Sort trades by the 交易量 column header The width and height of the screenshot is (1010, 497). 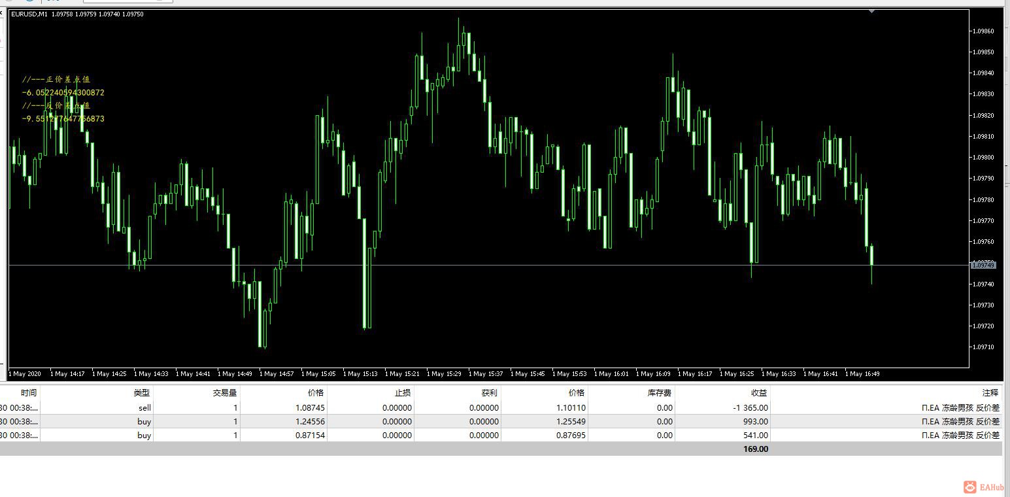(225, 392)
